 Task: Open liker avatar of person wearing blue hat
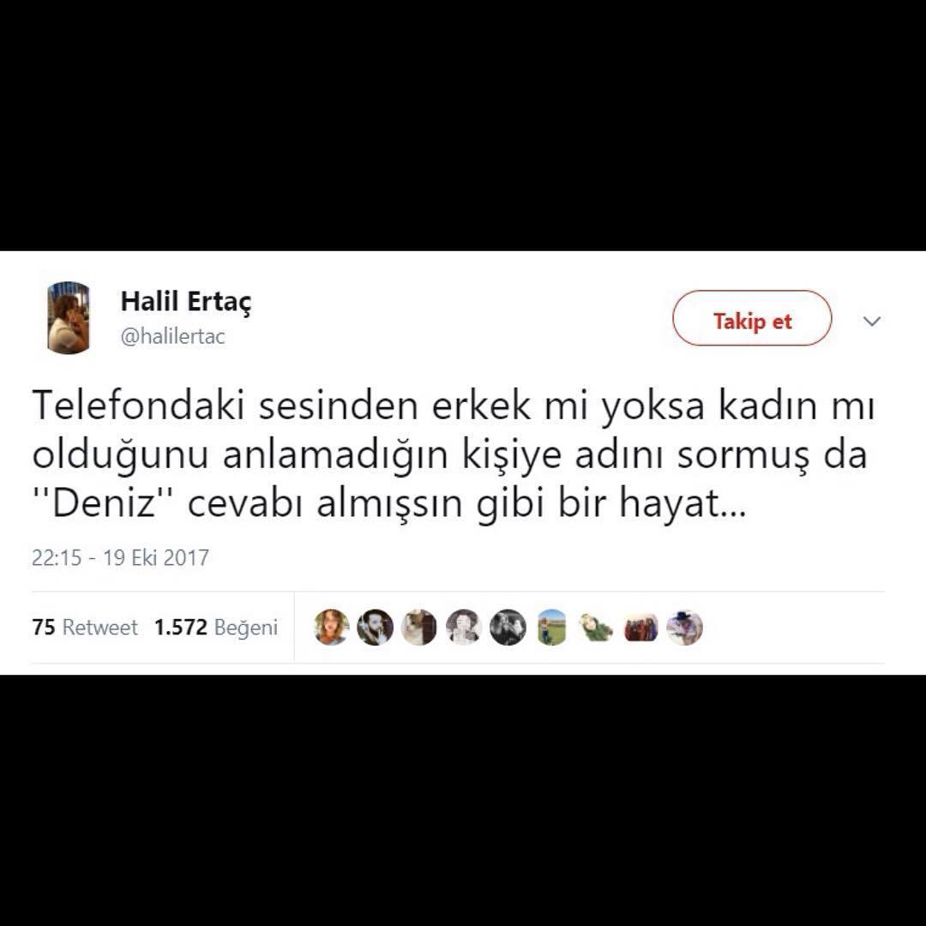685,627
